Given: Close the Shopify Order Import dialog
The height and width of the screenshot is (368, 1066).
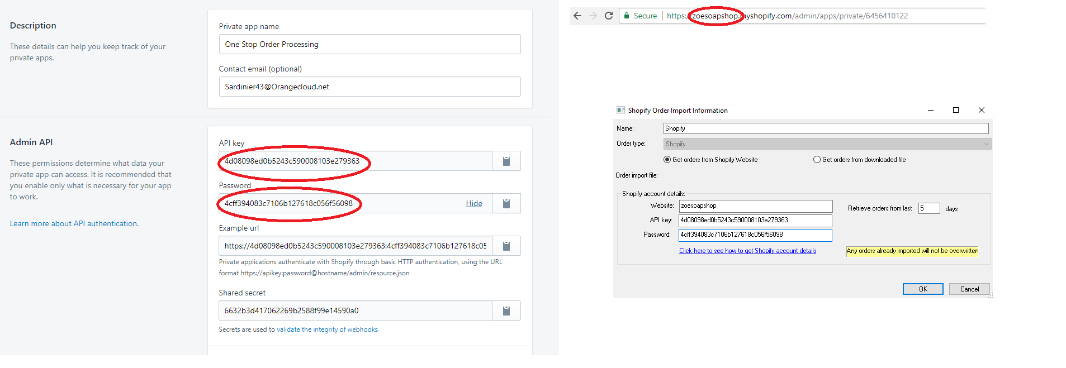Looking at the screenshot, I should tap(982, 110).
